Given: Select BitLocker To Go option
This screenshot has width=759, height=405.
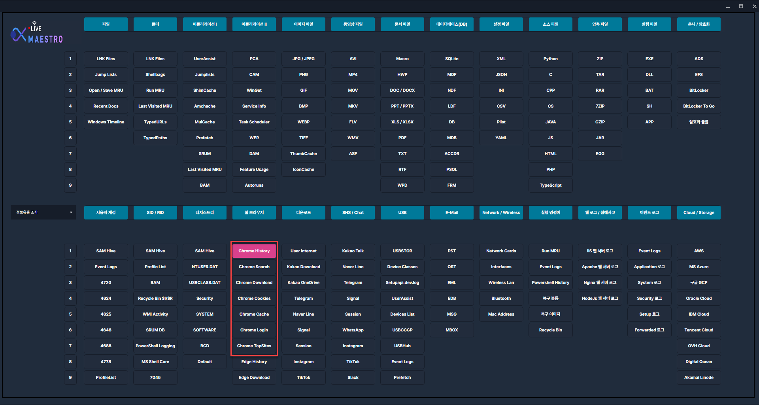Looking at the screenshot, I should pos(699,106).
